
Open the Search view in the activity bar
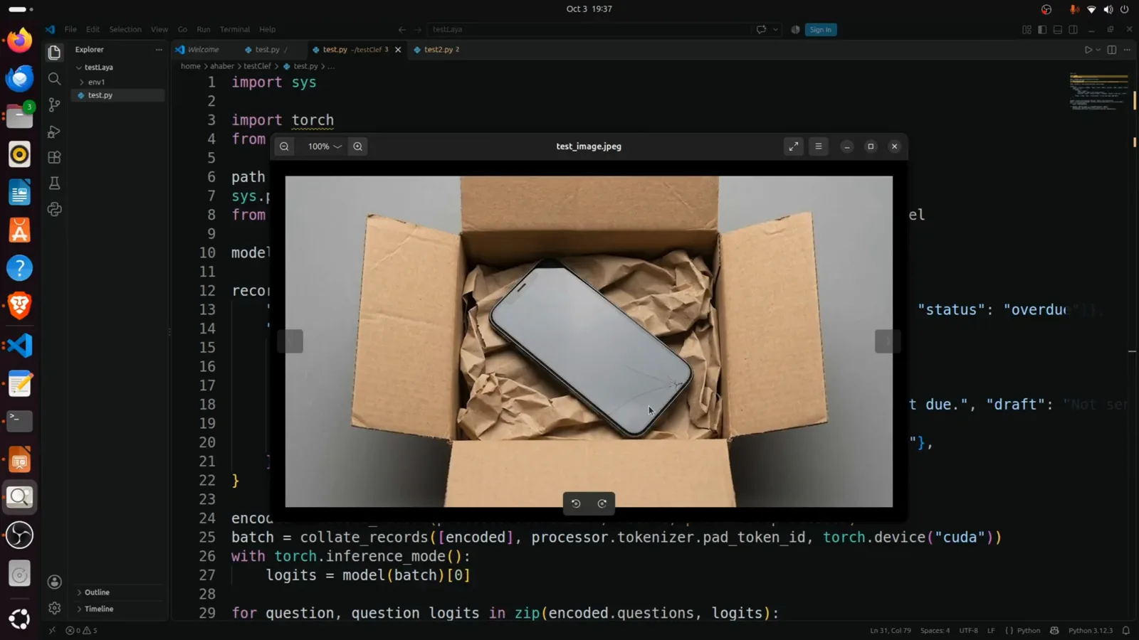54,79
